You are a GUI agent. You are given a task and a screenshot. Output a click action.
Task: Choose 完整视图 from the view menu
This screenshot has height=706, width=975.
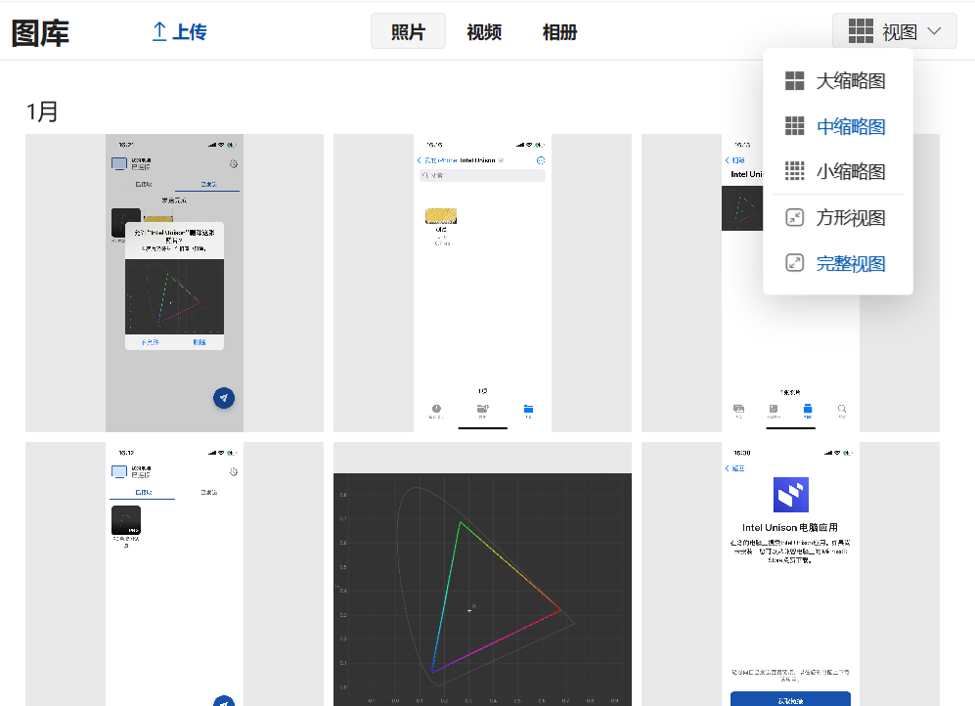852,263
